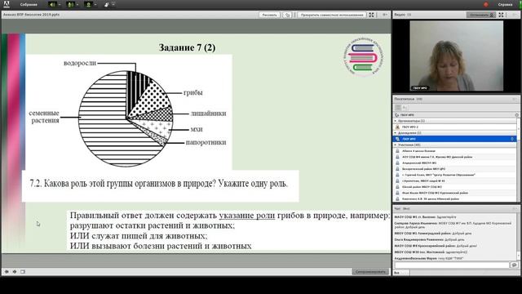Click Прекратить совместное использование button
The height and width of the screenshot is (294, 522).
[332, 15]
